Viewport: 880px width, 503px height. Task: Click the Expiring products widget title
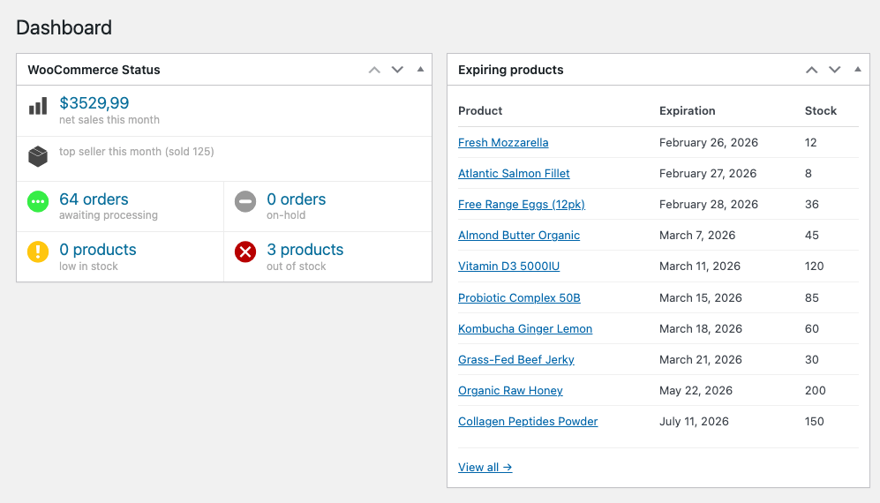510,70
